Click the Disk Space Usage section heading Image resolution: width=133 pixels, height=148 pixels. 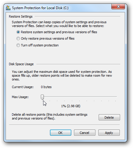21,64
